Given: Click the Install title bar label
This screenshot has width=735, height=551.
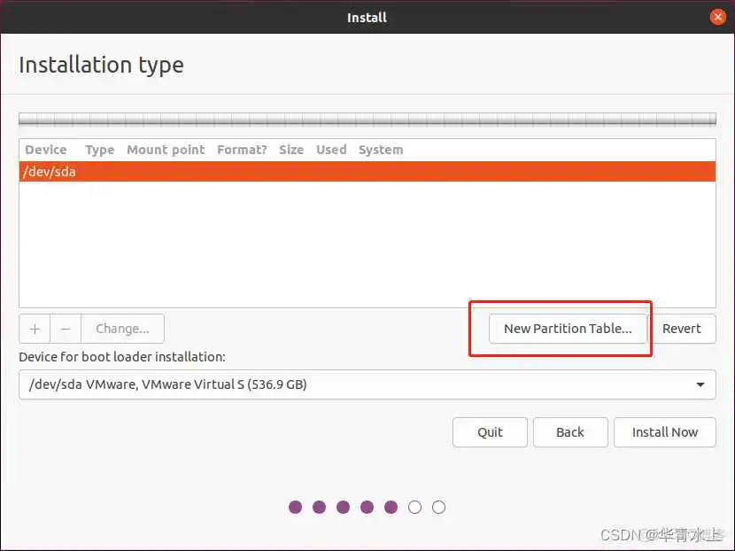Looking at the screenshot, I should click(x=366, y=17).
